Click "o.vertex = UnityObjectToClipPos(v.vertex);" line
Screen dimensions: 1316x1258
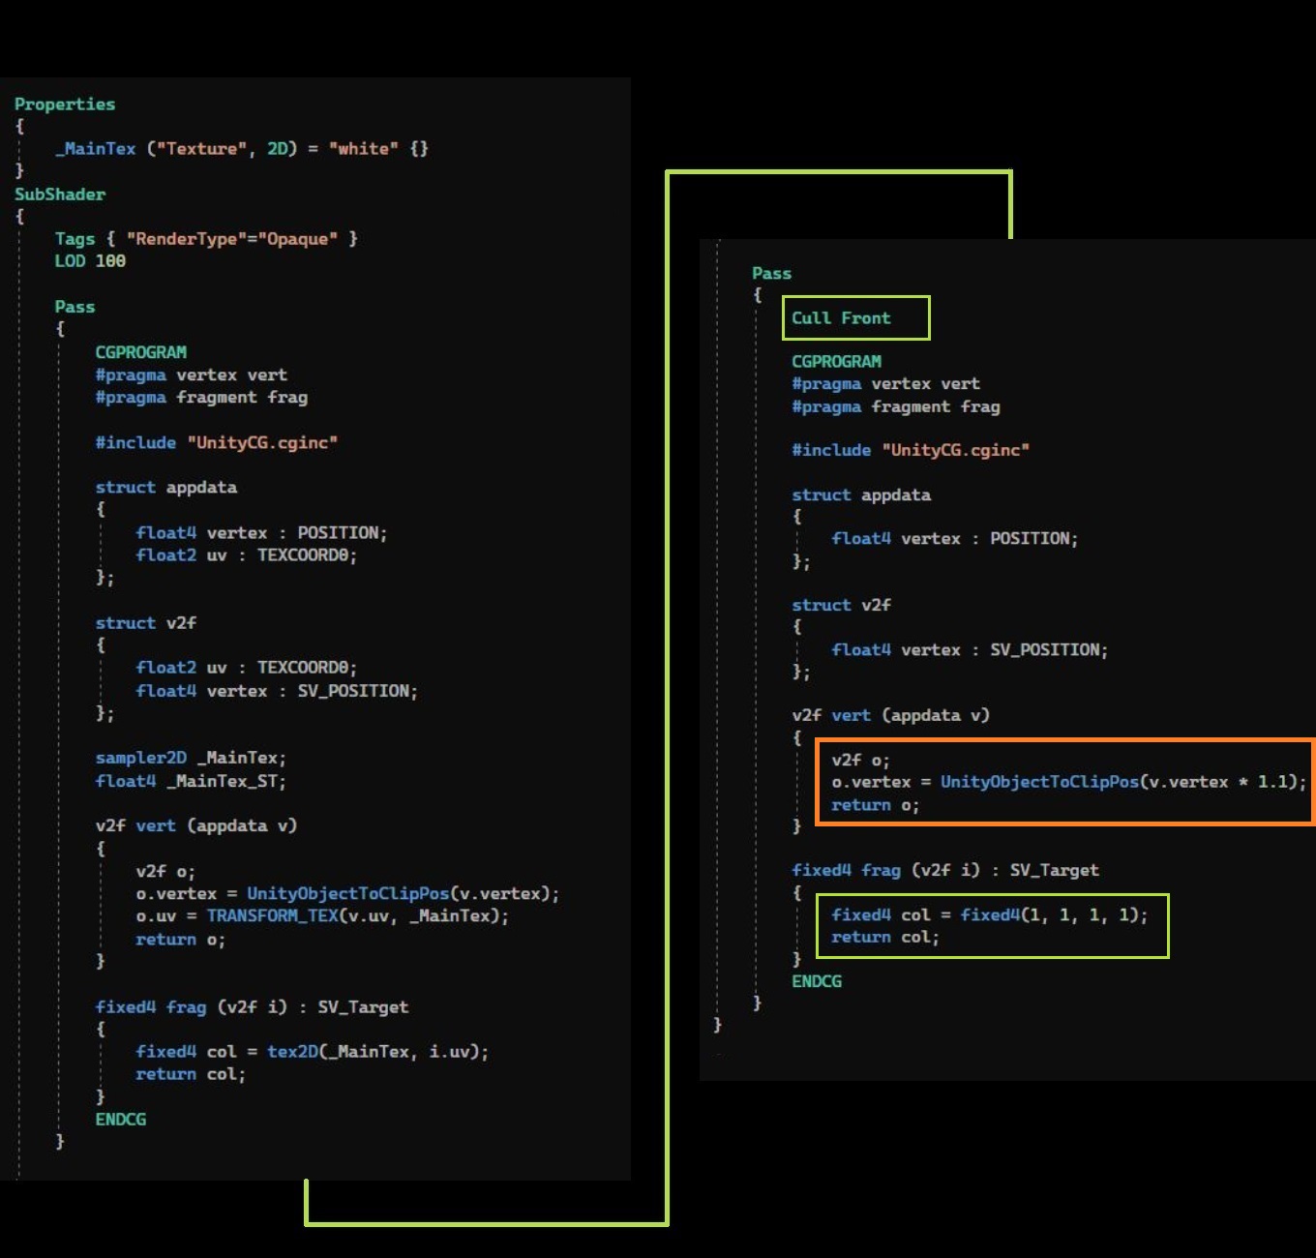click(347, 892)
